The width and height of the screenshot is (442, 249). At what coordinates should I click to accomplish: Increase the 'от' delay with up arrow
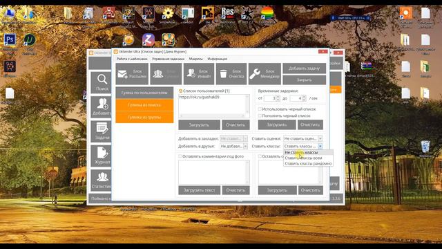click(278, 97)
